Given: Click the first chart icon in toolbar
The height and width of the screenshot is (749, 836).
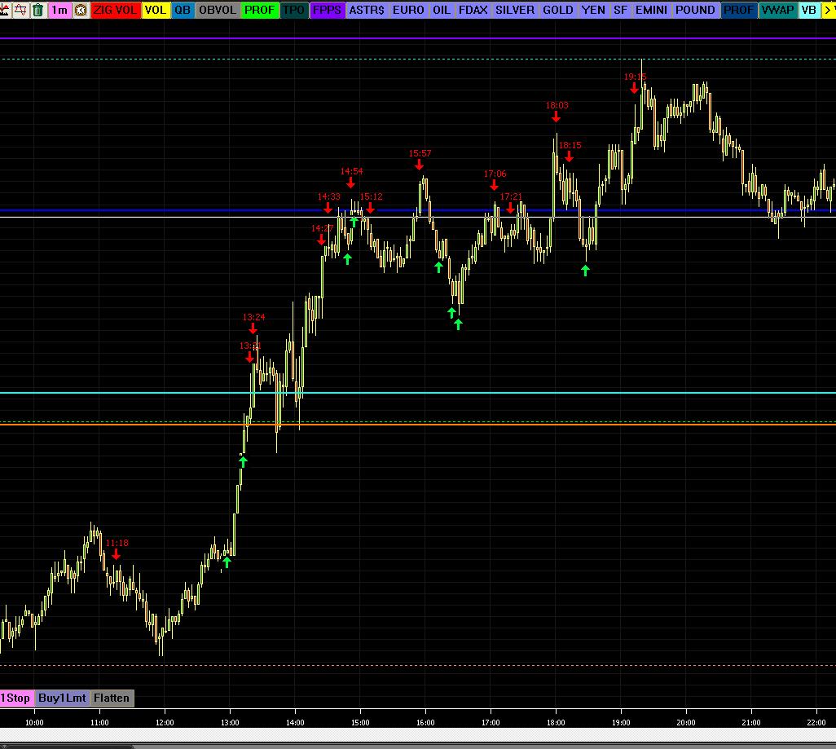Looking at the screenshot, I should pyautogui.click(x=7, y=10).
